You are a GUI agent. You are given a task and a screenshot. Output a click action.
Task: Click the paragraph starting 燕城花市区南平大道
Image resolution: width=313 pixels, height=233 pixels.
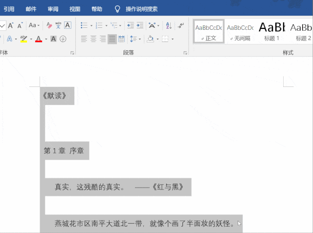click(x=145, y=224)
